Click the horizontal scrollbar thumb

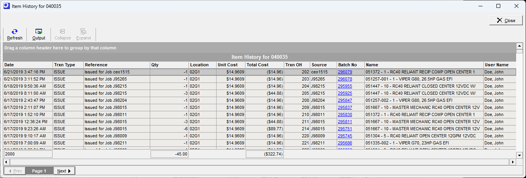coord(259,162)
